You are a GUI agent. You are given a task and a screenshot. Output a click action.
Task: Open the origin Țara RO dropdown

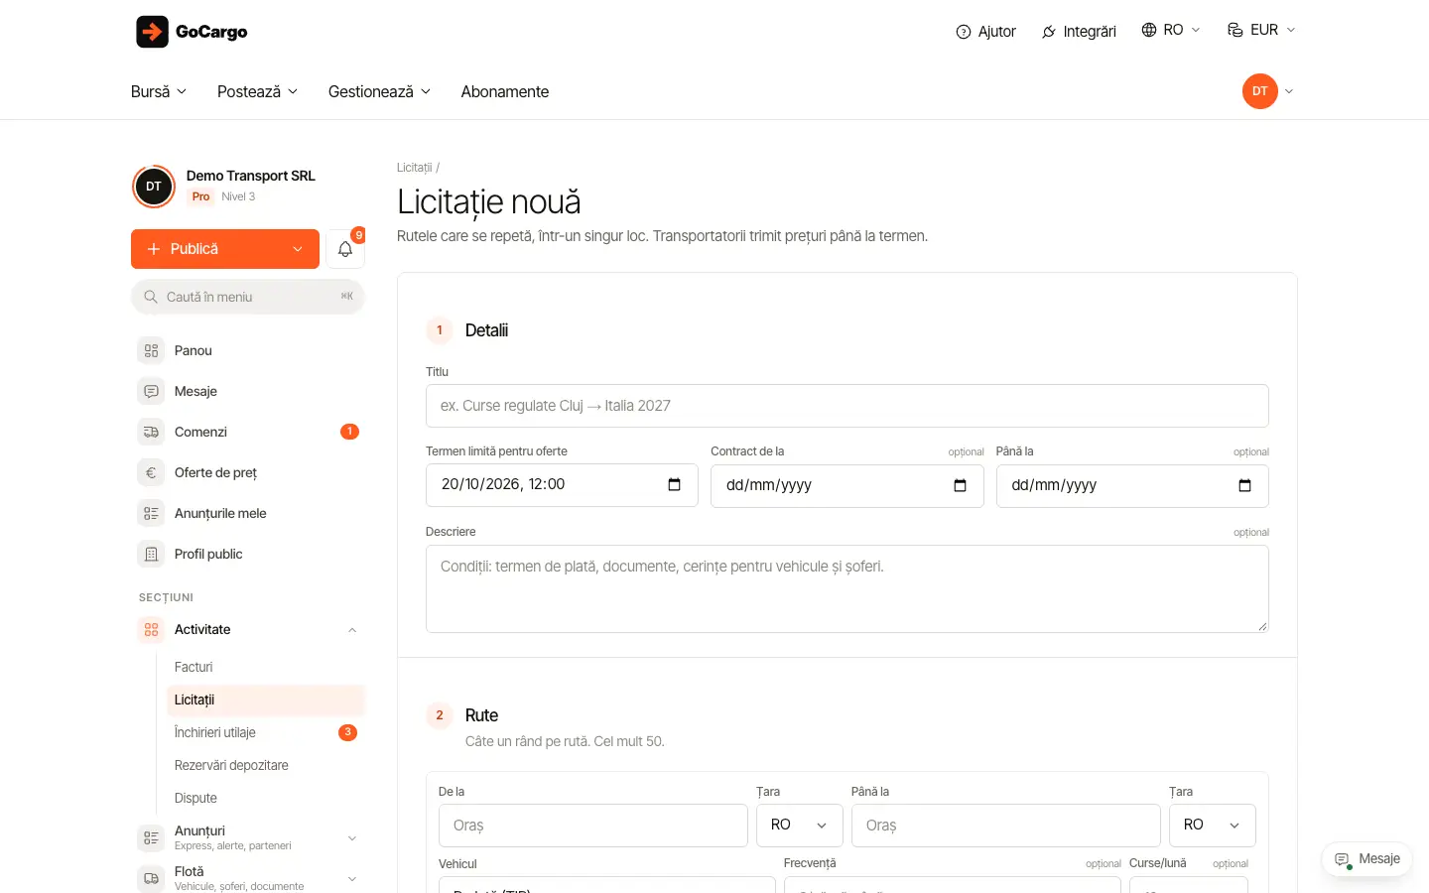point(800,826)
